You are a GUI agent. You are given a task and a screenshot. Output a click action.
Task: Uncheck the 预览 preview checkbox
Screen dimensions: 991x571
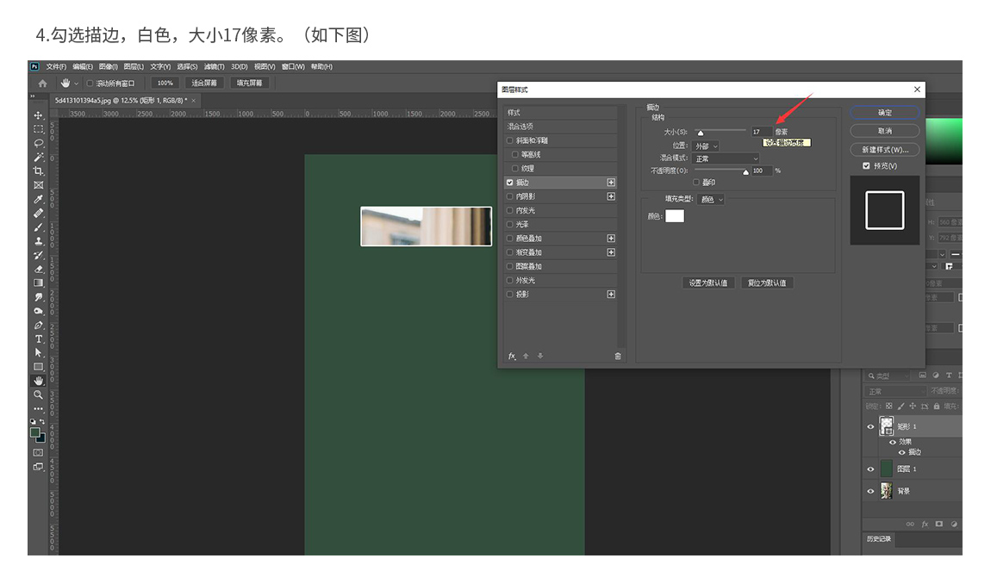point(866,166)
